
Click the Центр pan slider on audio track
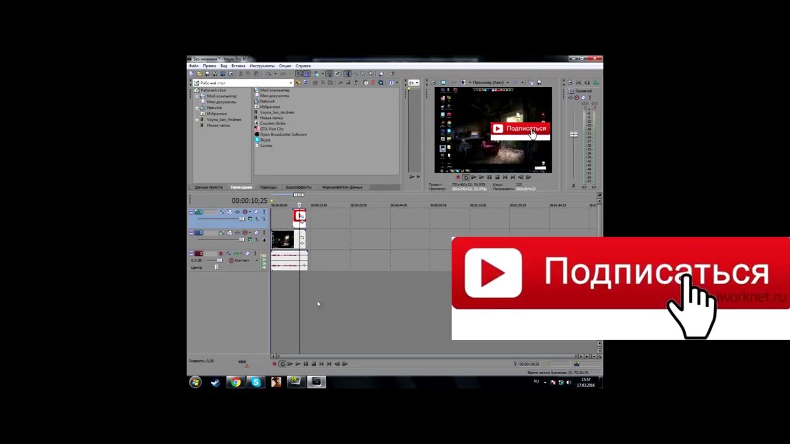click(216, 267)
